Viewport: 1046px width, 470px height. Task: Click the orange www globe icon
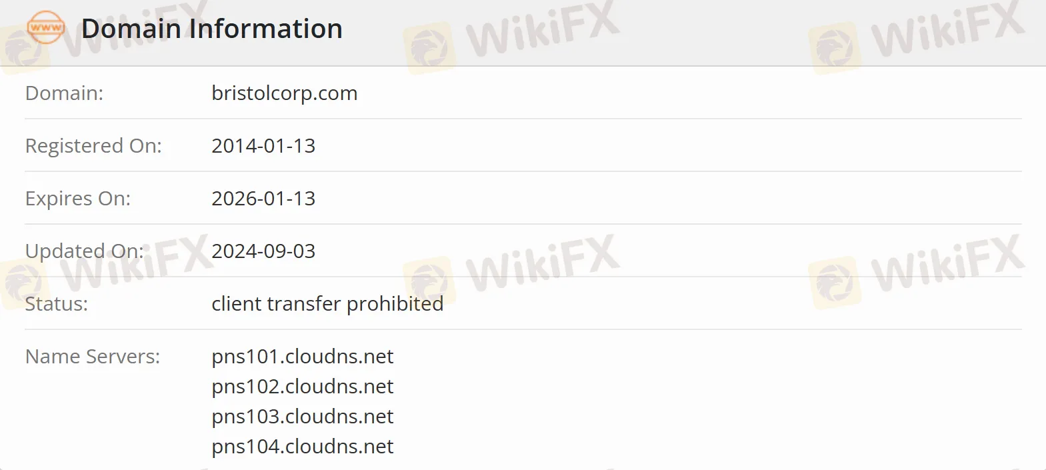(45, 27)
